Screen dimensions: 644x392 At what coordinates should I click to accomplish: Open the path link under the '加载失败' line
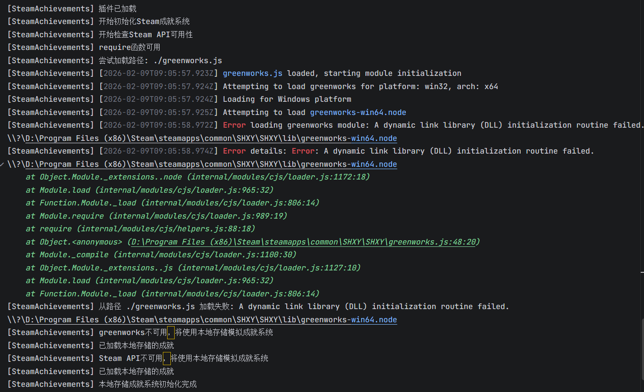[211, 320]
